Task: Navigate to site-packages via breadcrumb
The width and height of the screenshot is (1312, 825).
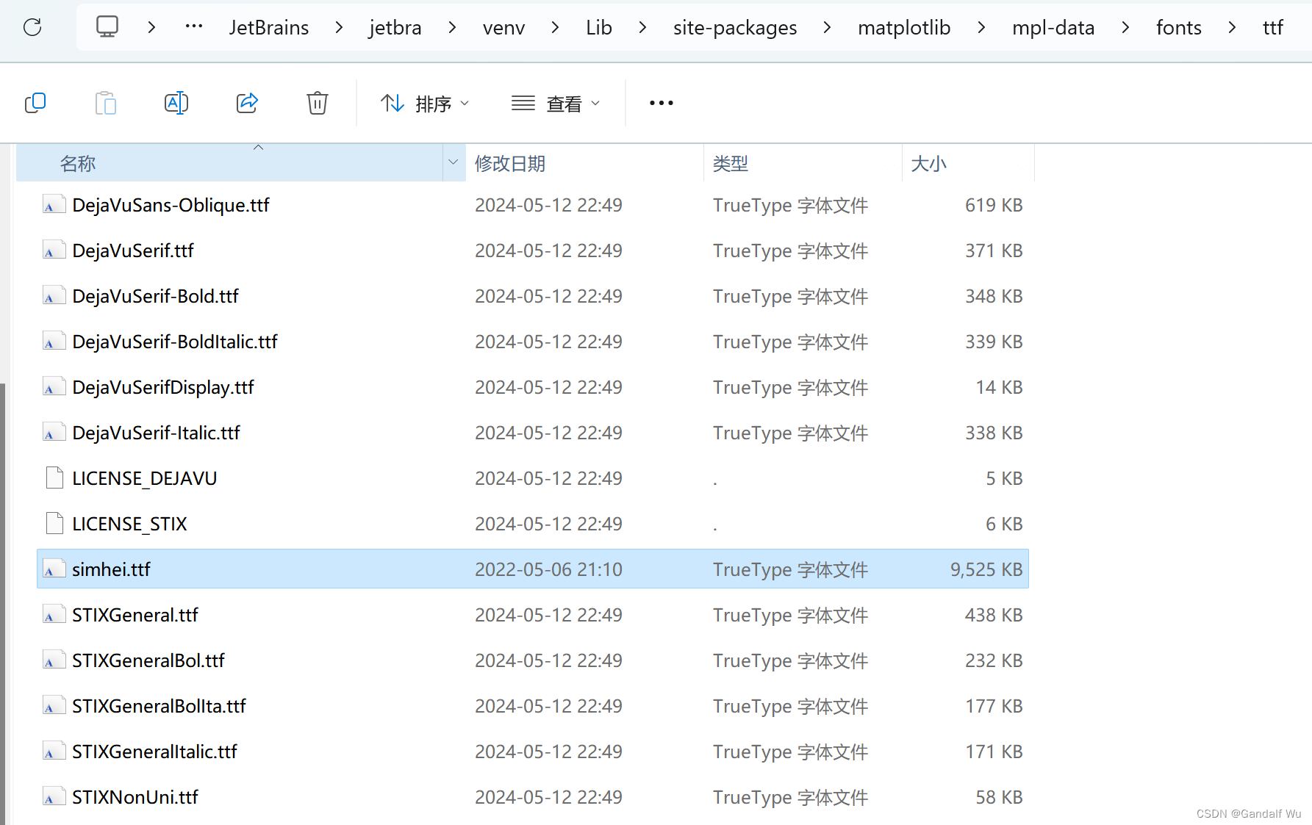Action: point(734,26)
